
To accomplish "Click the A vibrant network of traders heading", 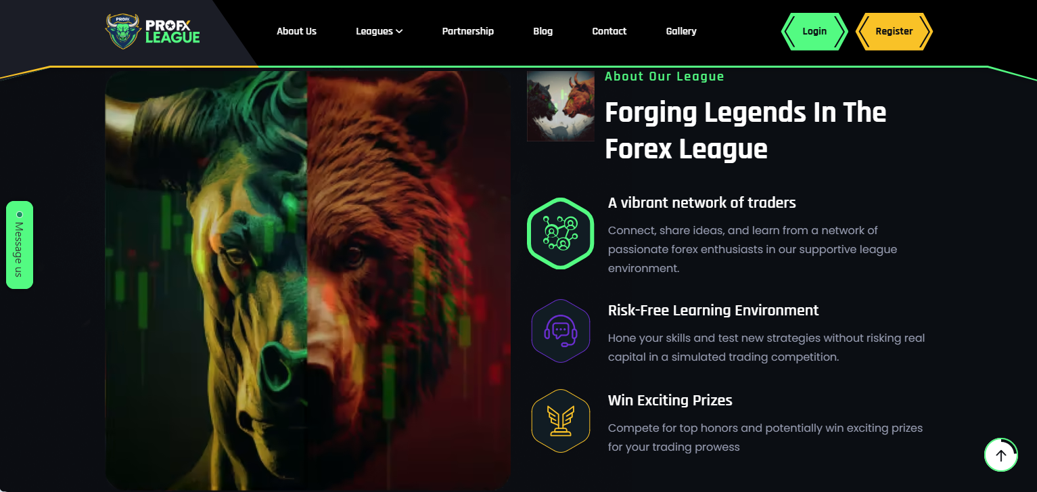I will [701, 202].
